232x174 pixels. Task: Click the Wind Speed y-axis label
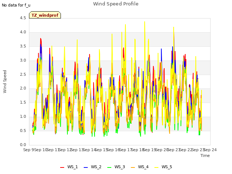(5, 82)
